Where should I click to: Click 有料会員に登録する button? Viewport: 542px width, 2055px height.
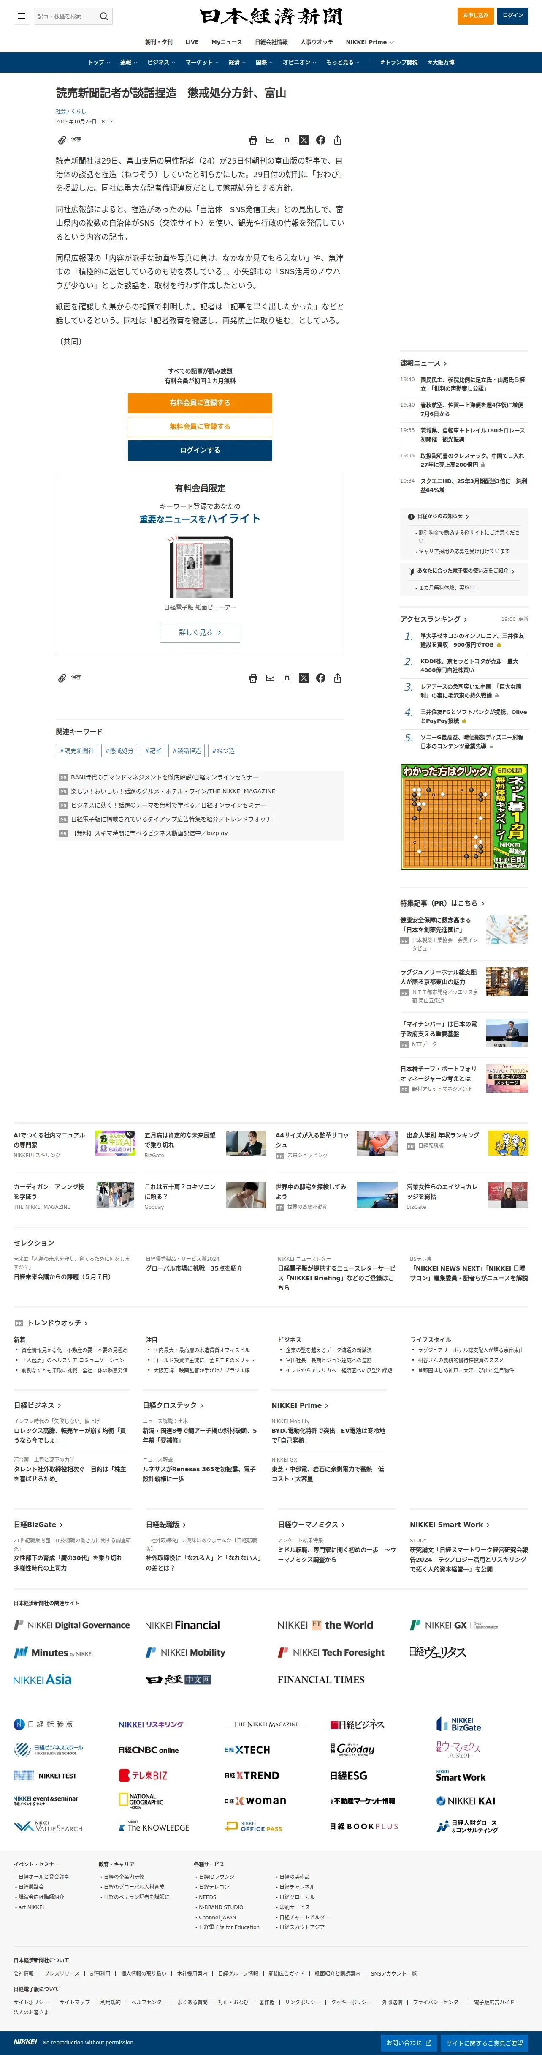pos(200,403)
